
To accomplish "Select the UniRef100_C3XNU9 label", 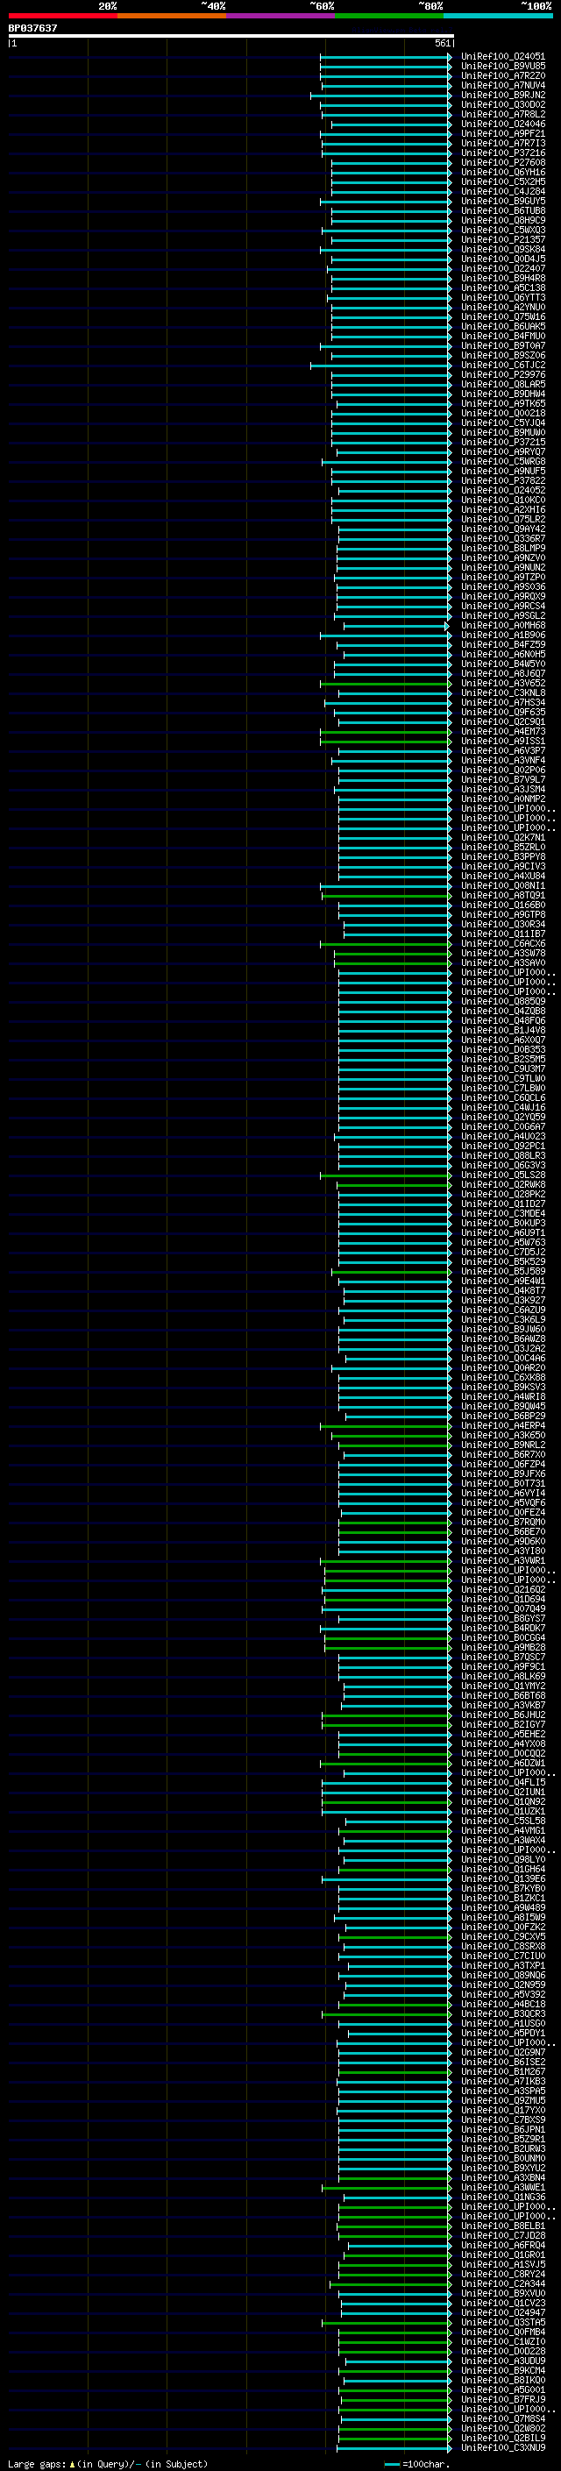I will tap(503, 2448).
